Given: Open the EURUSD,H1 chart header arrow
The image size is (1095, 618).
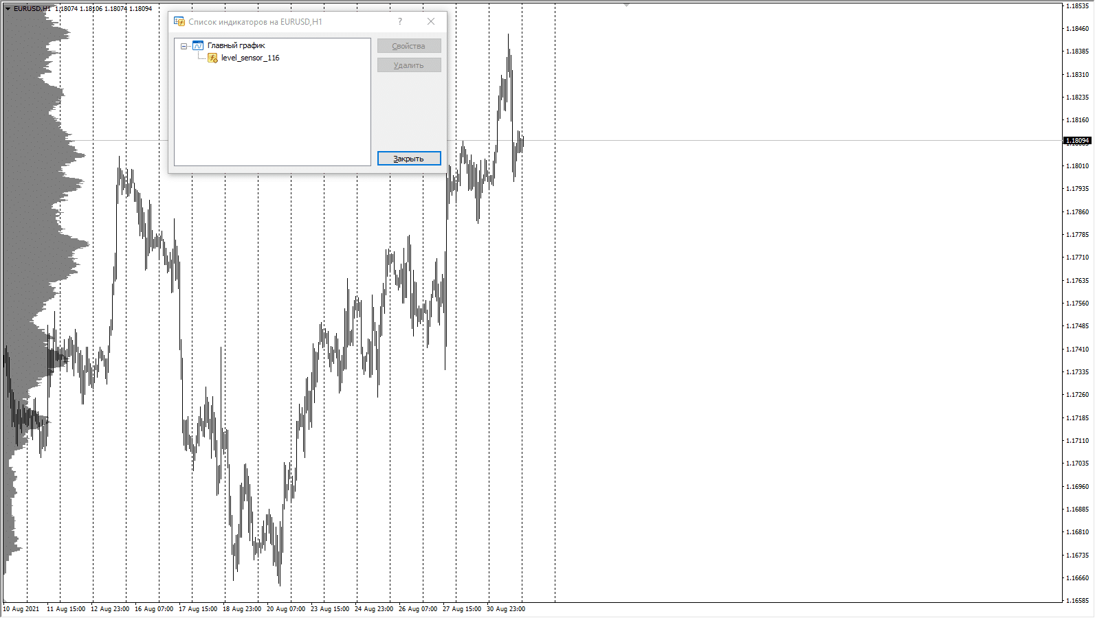Looking at the screenshot, I should click(x=8, y=9).
